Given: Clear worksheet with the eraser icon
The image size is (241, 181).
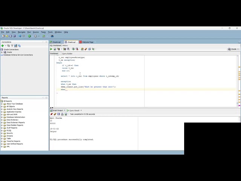Looking at the screenshot, I should coord(86,49).
